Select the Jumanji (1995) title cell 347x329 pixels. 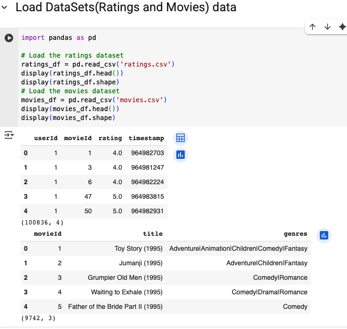tap(141, 263)
